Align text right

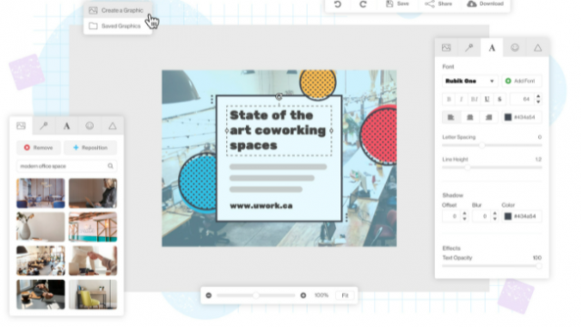click(488, 117)
